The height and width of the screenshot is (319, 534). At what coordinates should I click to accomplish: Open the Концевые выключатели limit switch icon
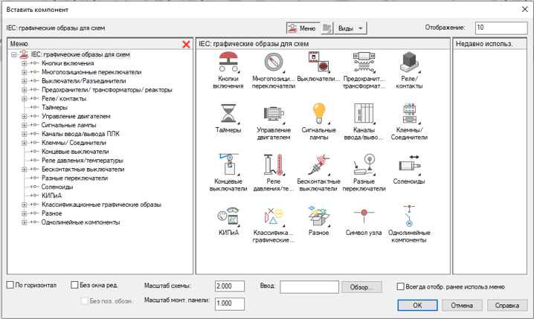(x=228, y=165)
